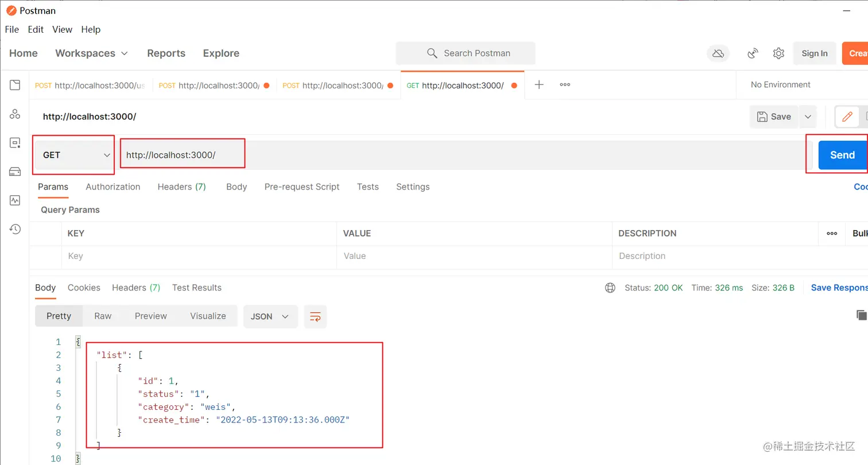Image resolution: width=868 pixels, height=465 pixels.
Task: Open the Monitors sidebar panel
Action: [15, 200]
